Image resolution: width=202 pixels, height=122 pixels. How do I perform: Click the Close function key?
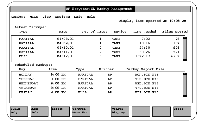[182, 112]
